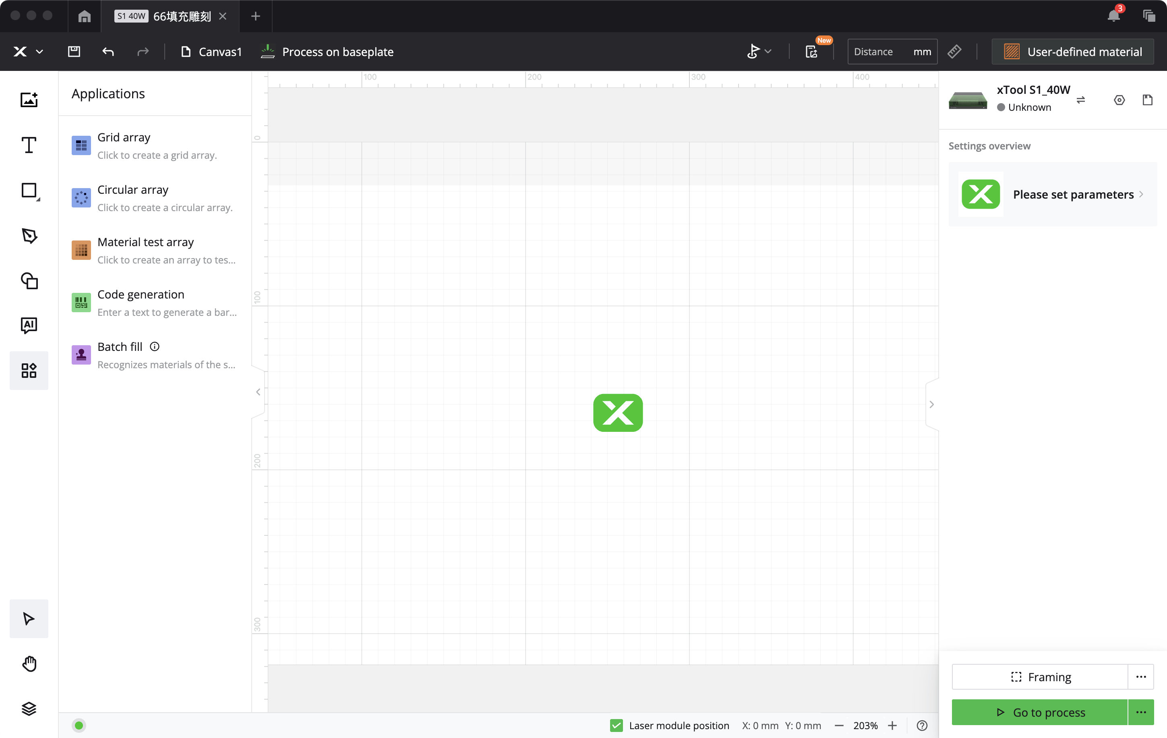Select the insert image tool
The image size is (1167, 738).
coord(29,100)
